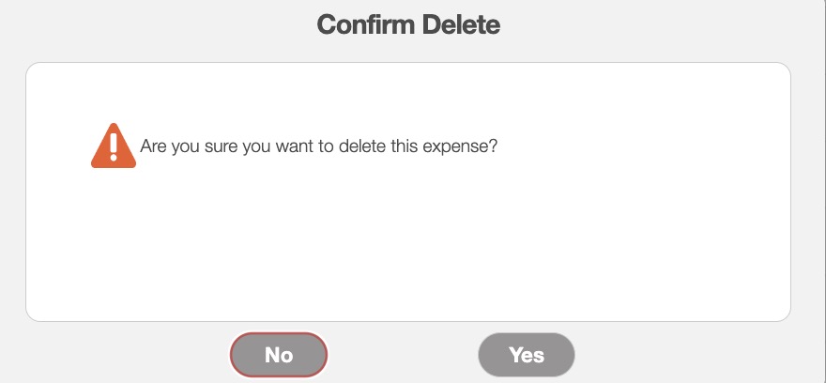The height and width of the screenshot is (383, 826).
Task: Click the delete confirmation message text
Action: [318, 147]
